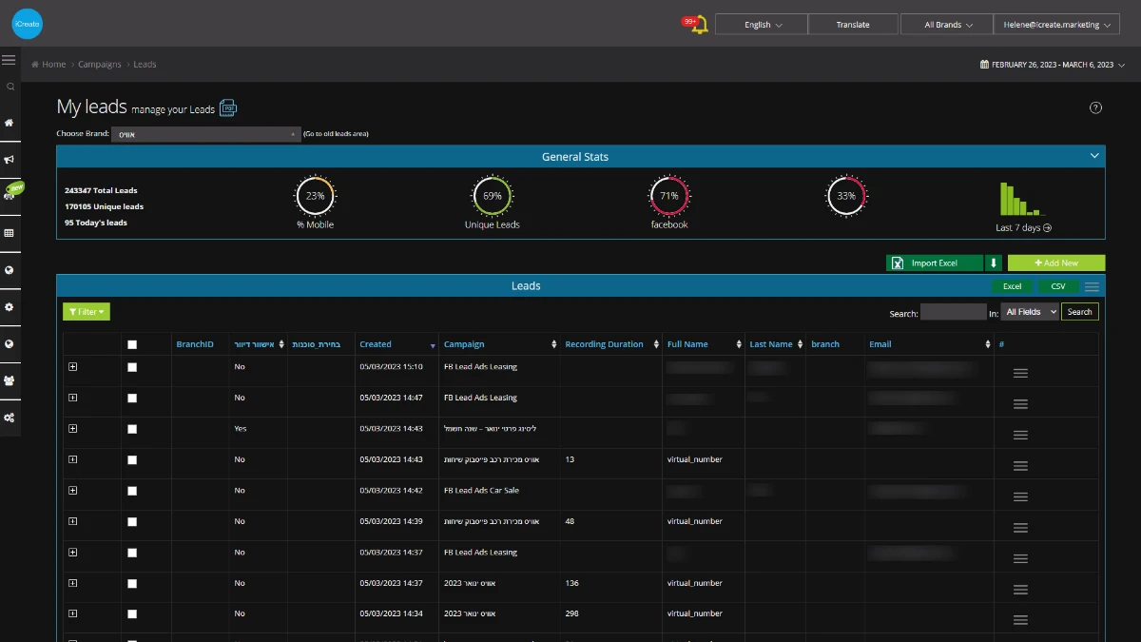Go to the sidebar home icon
The width and height of the screenshot is (1141, 642).
[x=10, y=123]
